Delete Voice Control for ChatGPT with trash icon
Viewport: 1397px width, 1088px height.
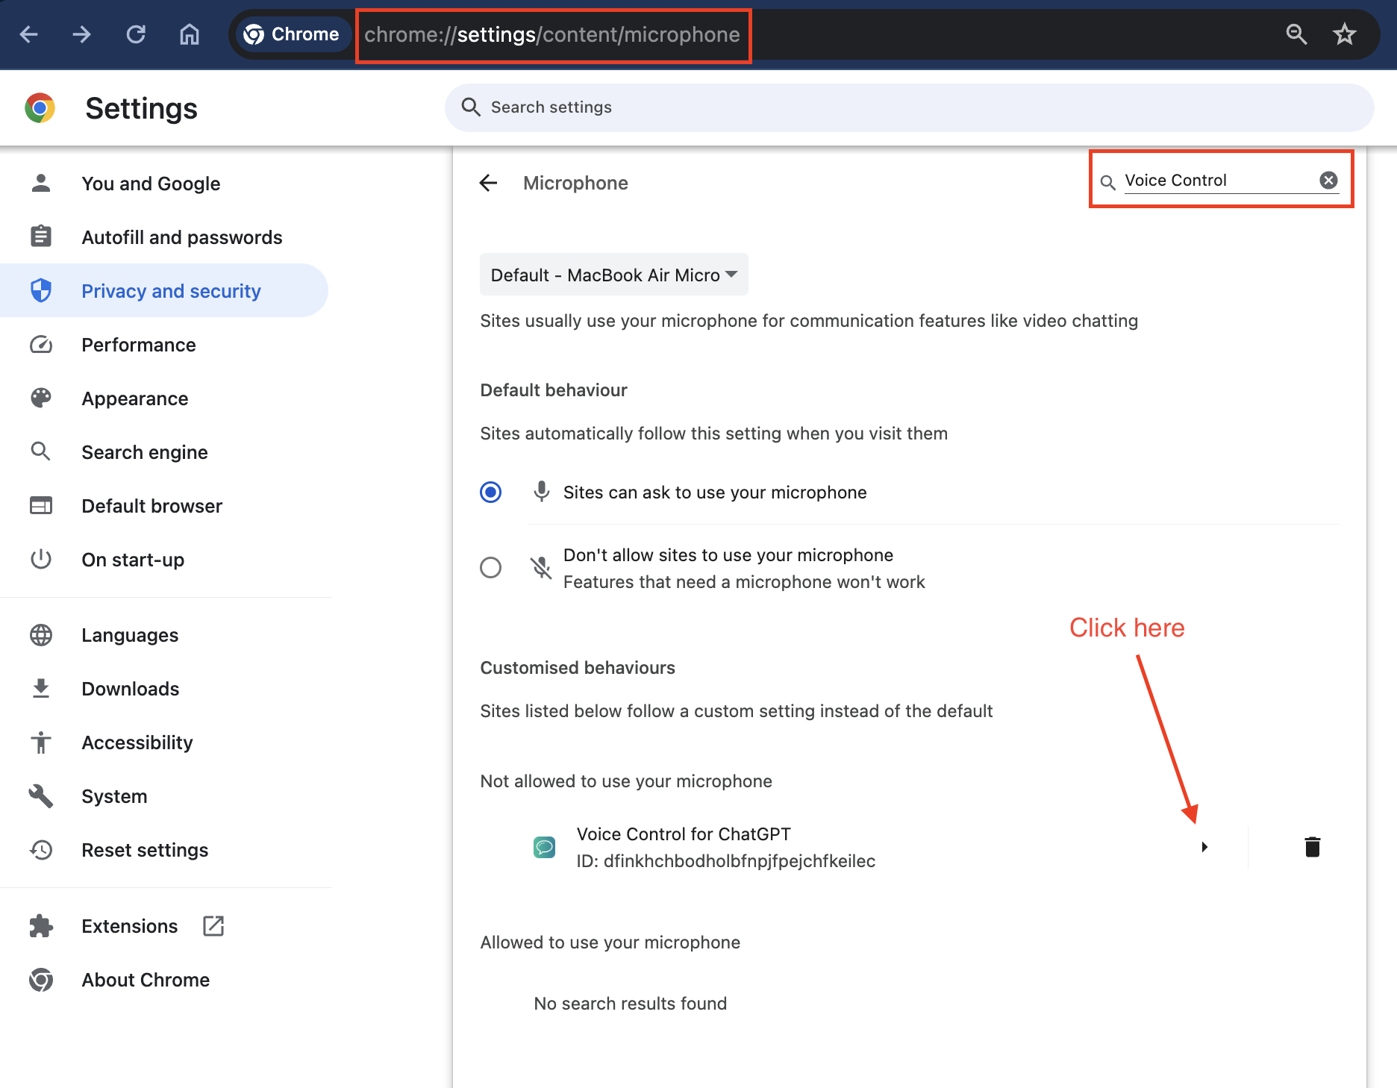click(x=1312, y=847)
